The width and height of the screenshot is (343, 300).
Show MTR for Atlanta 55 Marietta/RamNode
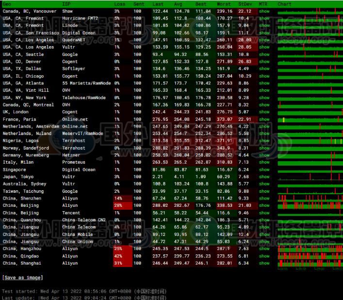click(264, 83)
